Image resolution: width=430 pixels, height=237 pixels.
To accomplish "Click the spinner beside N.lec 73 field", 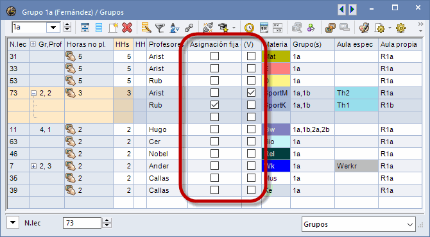I will pyautogui.click(x=107, y=223).
